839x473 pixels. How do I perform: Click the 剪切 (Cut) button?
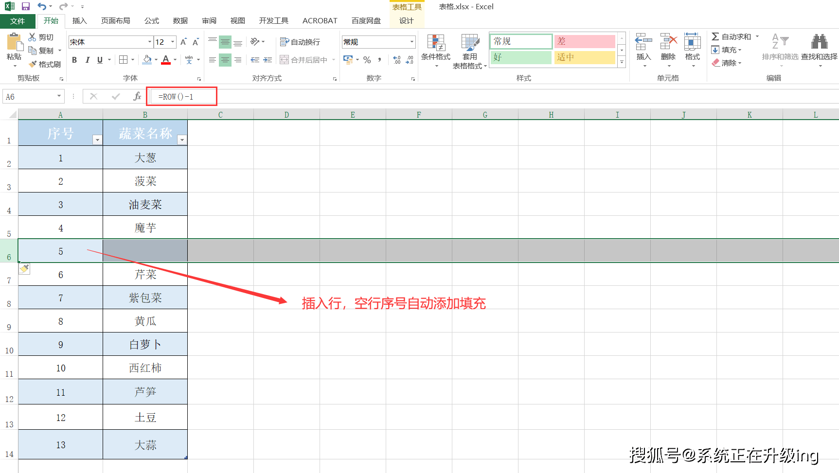[41, 37]
